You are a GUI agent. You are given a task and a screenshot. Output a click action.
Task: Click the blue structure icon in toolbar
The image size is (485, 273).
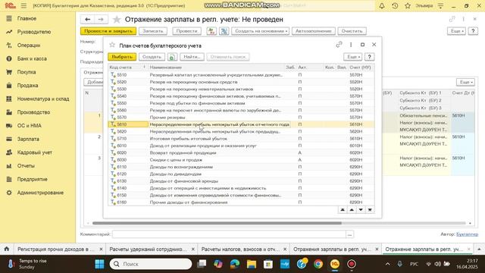pos(224,31)
